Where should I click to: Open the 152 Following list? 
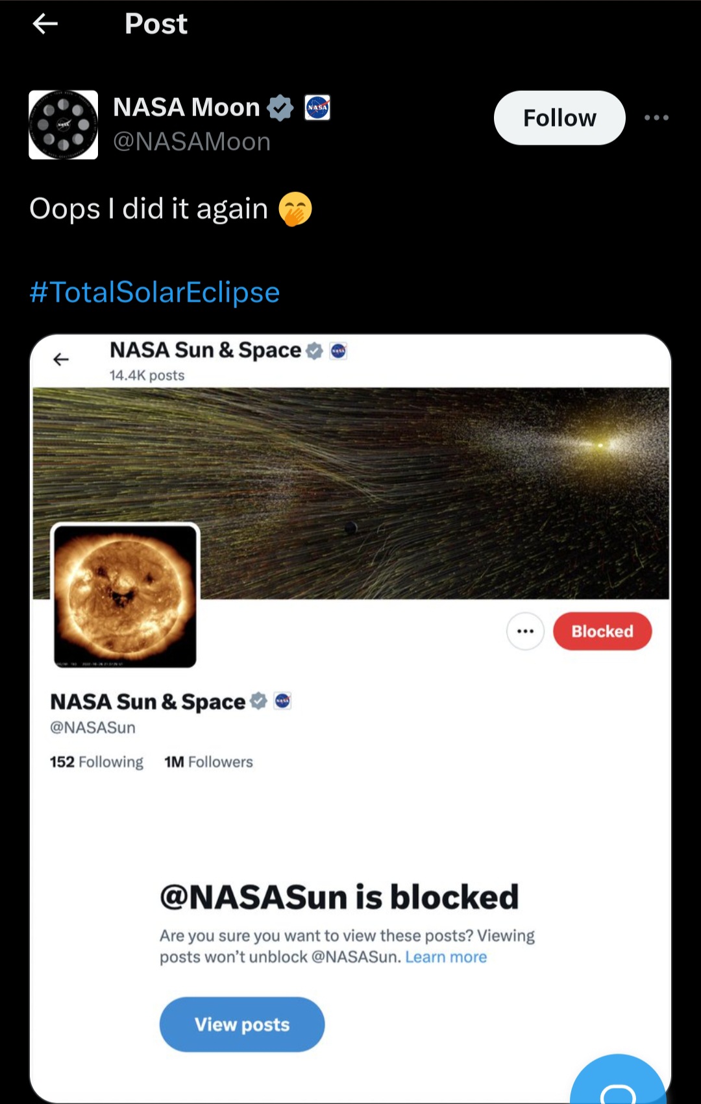pos(97,762)
